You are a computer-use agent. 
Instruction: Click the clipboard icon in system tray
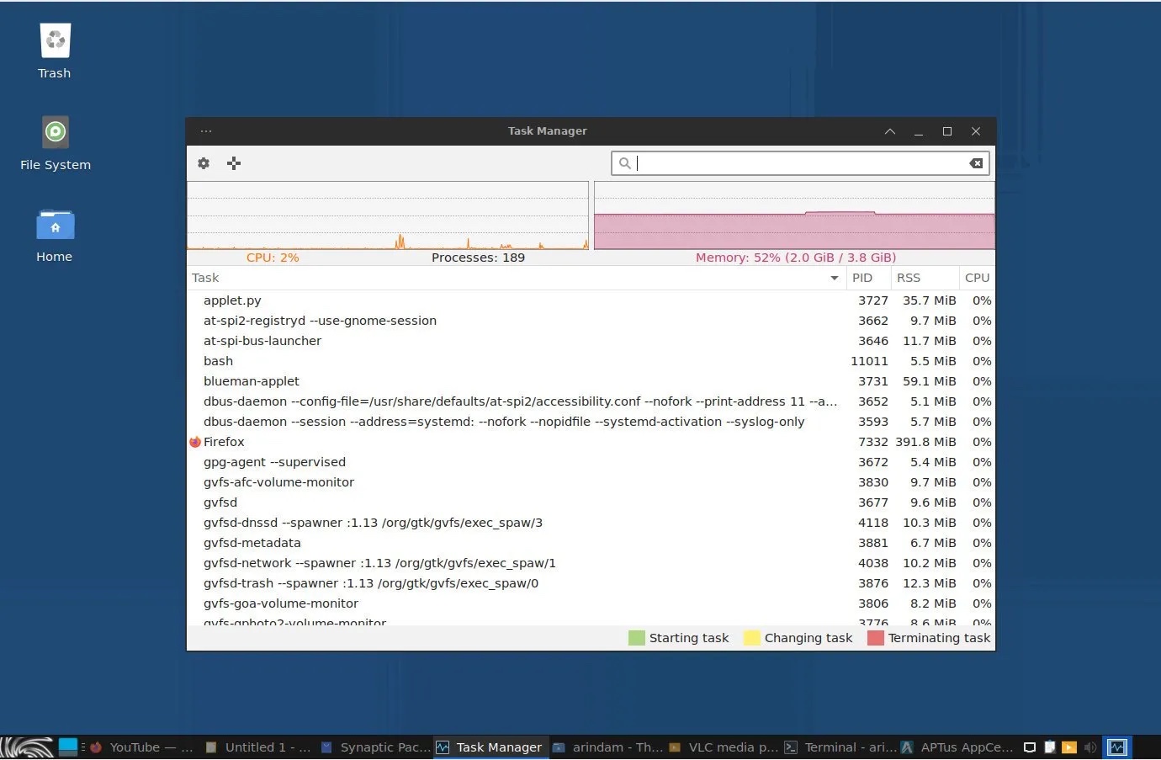pos(1048,747)
